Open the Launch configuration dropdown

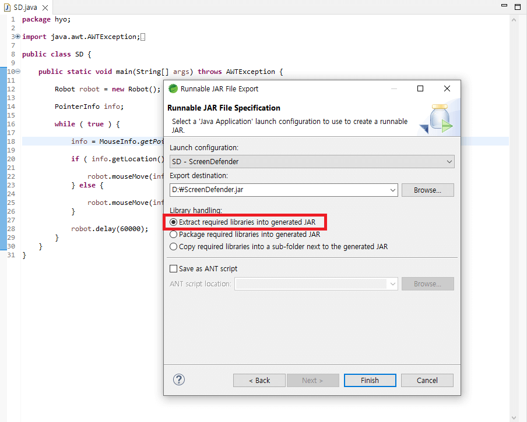click(x=312, y=162)
